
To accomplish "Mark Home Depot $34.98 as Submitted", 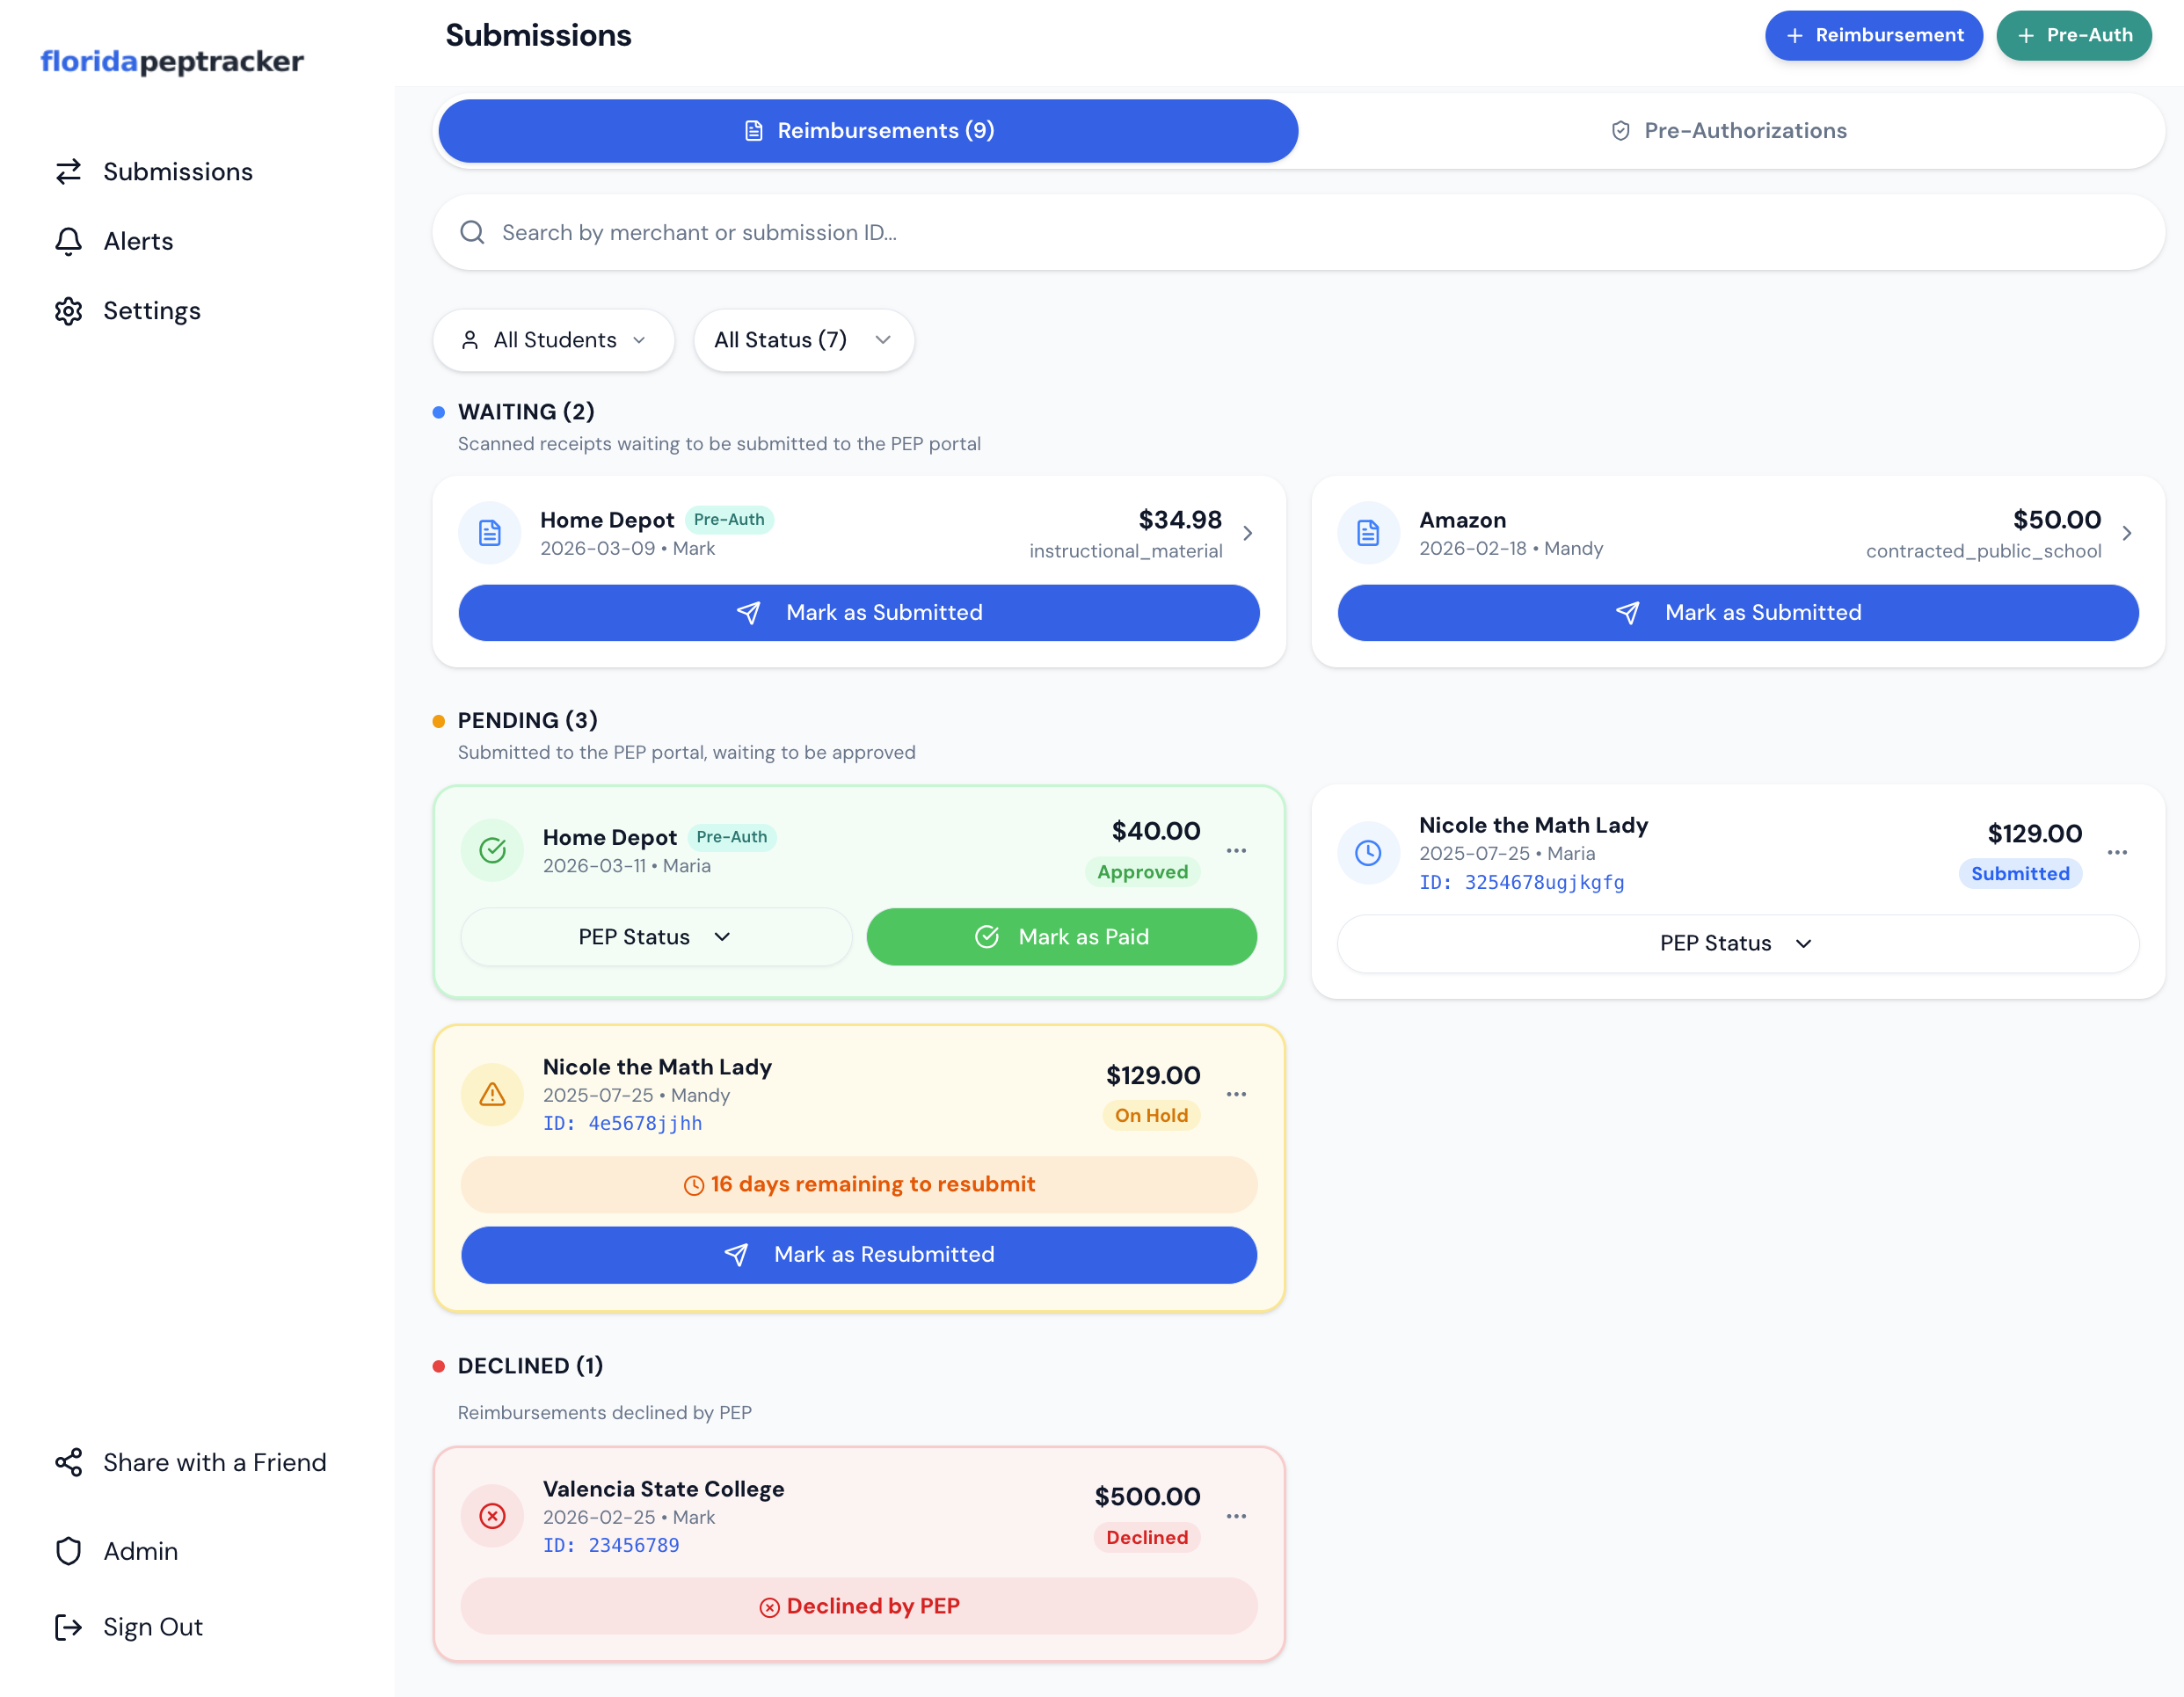I will point(859,613).
